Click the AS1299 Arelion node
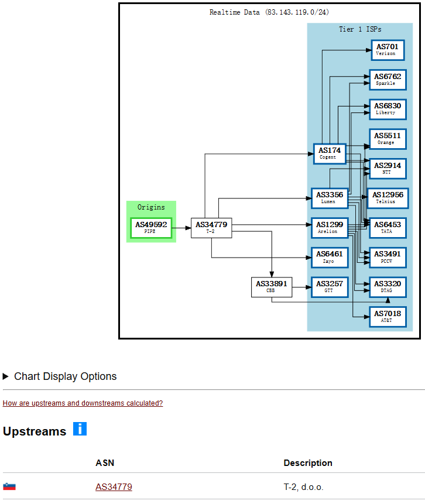 coord(330,228)
